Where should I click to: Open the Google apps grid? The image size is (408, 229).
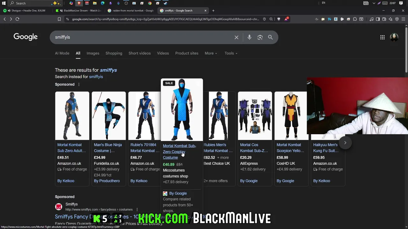pos(382,37)
